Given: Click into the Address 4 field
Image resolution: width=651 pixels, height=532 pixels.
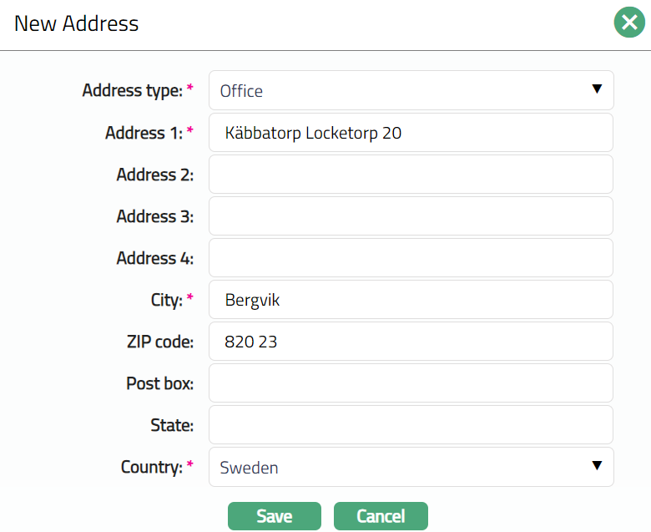Looking at the screenshot, I should (x=411, y=258).
